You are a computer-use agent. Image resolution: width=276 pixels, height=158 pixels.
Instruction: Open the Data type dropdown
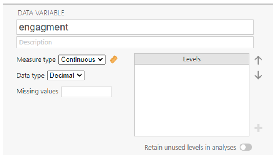tap(65, 75)
